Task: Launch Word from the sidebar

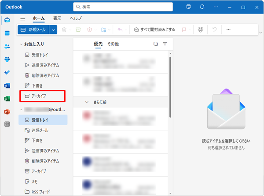Action: [x=7, y=85]
